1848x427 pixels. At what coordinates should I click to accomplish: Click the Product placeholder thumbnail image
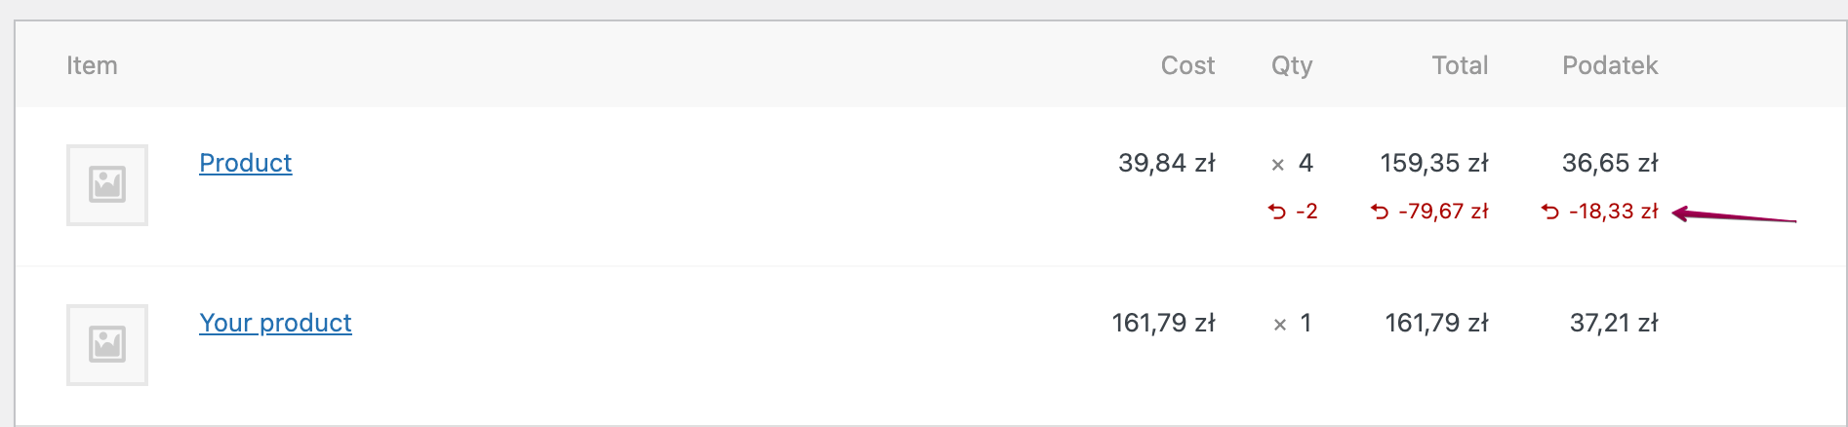point(107,185)
